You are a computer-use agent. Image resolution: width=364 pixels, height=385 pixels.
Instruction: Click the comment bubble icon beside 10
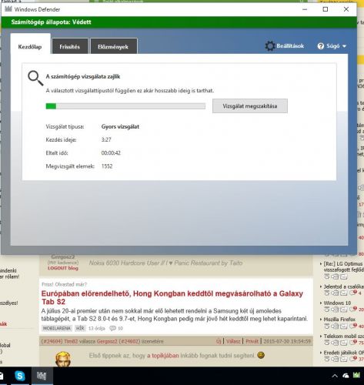pos(112,328)
